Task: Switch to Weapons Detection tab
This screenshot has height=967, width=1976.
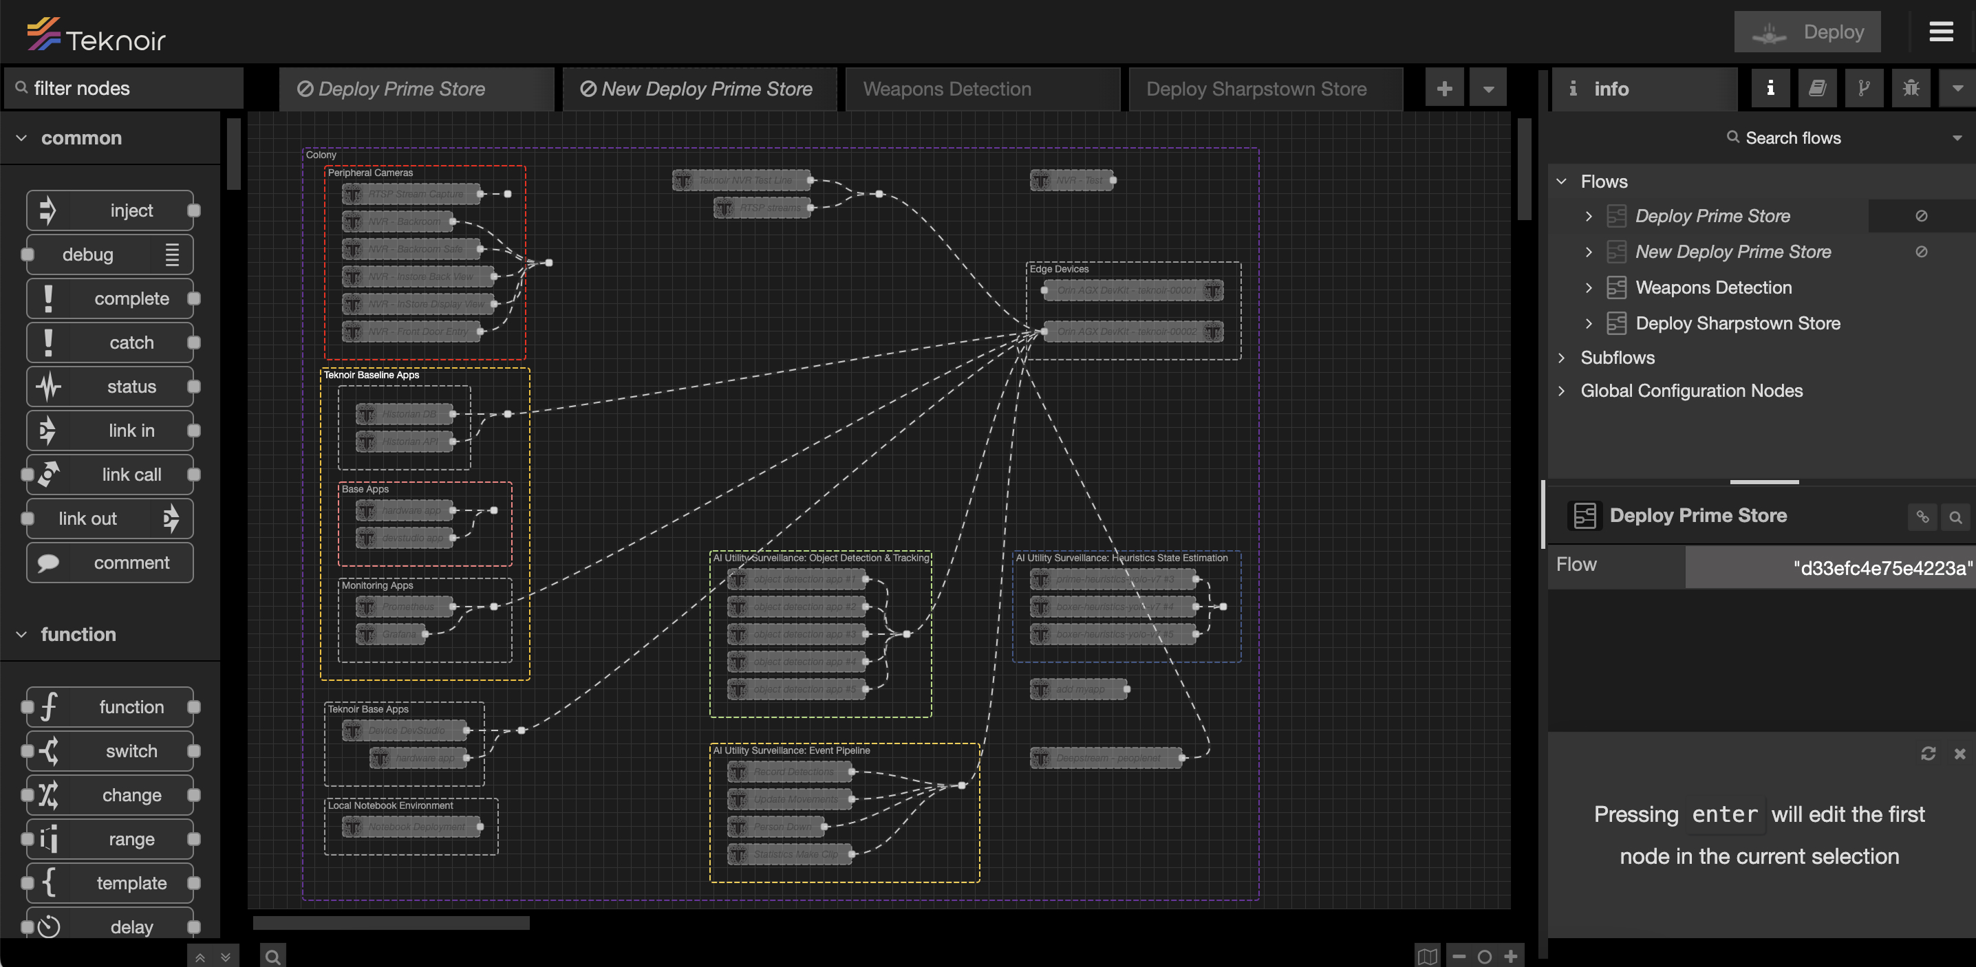Action: 982,89
